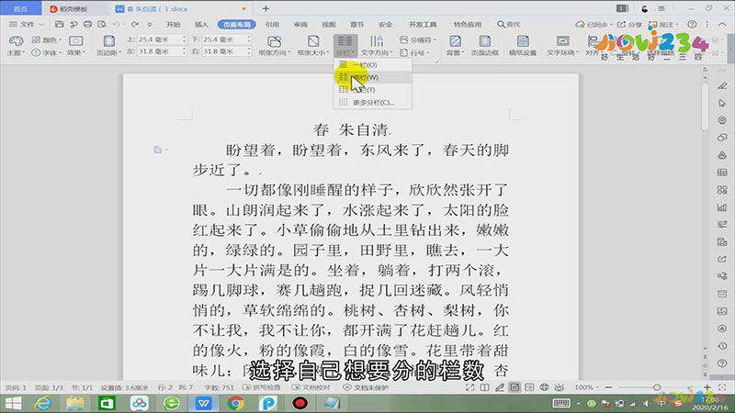The height and width of the screenshot is (413, 735).
Task: Open More Columns (更多分栏) dialog
Action: pyautogui.click(x=373, y=102)
